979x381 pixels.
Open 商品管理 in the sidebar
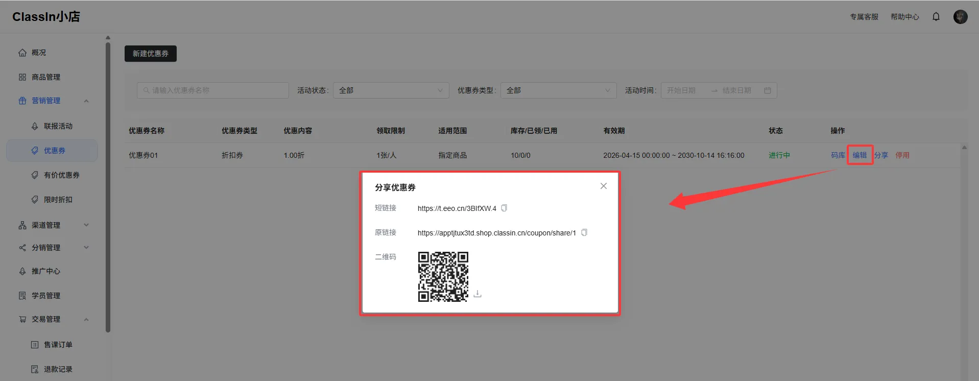point(46,77)
